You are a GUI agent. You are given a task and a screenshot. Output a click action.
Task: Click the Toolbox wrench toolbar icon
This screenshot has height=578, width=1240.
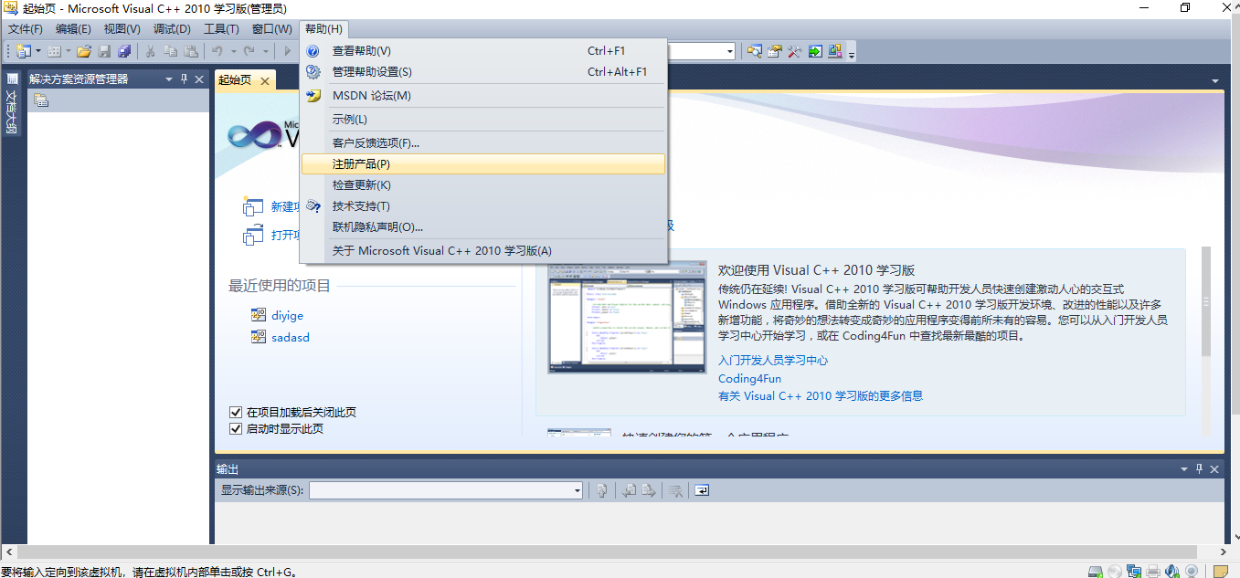click(x=795, y=51)
